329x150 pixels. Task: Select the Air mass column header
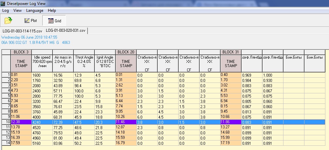click(x=63, y=61)
